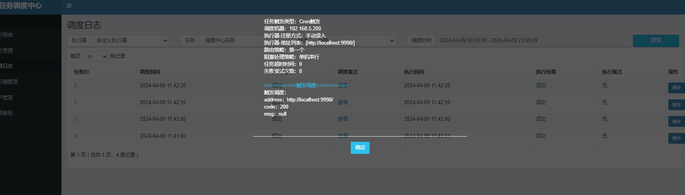Click dialog line 阻塞处理策略：单机串行
Viewport: 685px width, 195px height.
click(292, 57)
